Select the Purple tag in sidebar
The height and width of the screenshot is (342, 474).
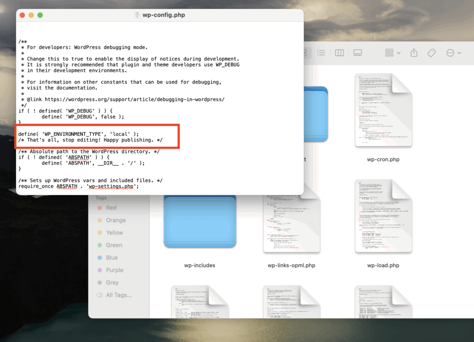(x=116, y=270)
